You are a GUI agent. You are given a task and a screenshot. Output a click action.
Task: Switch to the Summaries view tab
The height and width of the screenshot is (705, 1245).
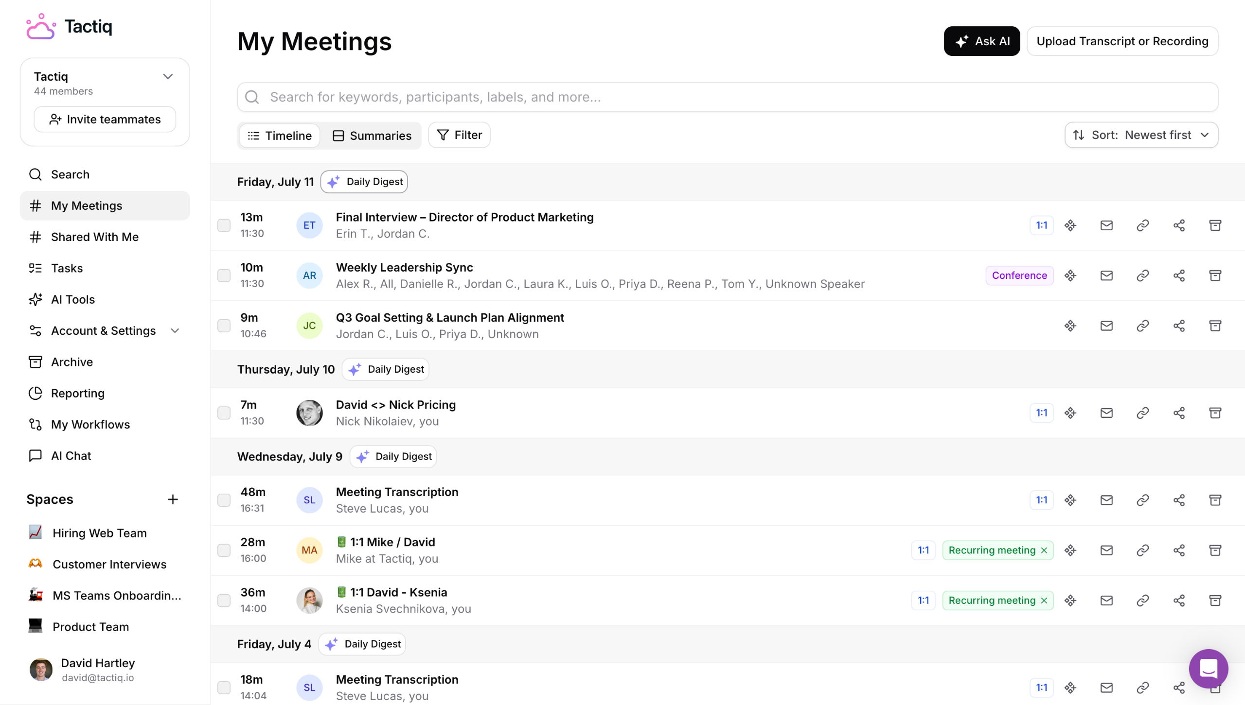tap(372, 136)
